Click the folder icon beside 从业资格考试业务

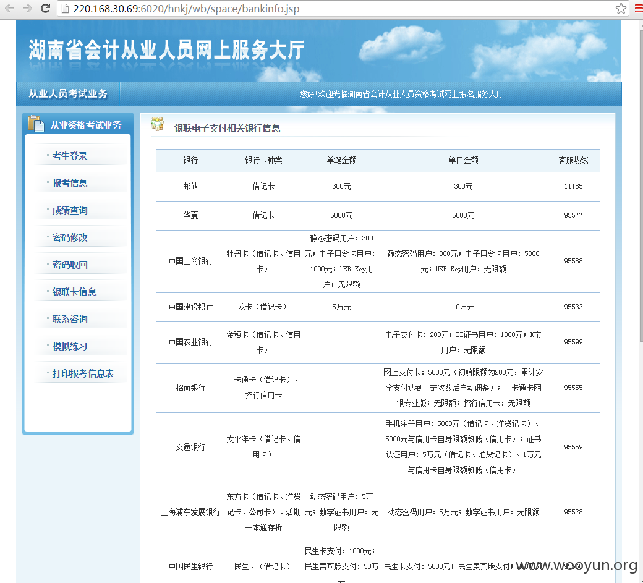[36, 124]
